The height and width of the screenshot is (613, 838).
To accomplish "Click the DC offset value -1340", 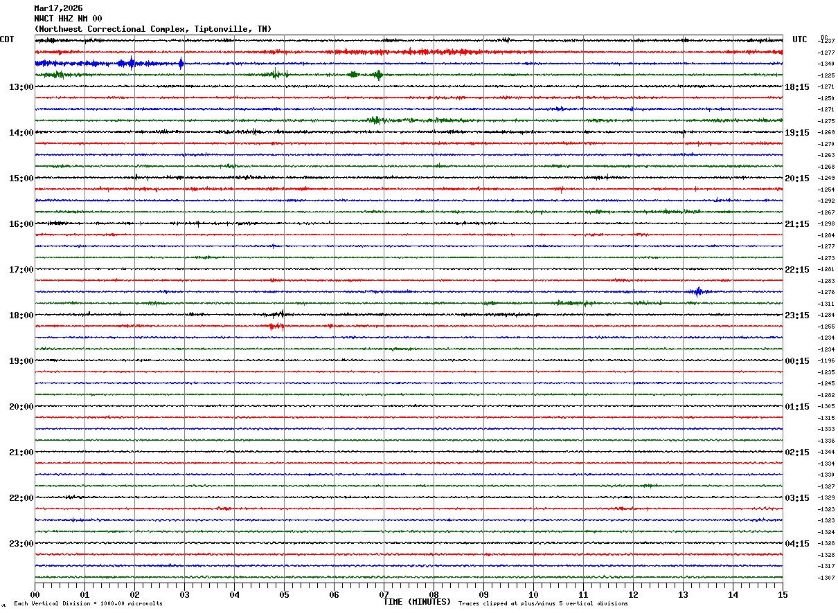I will coord(826,64).
